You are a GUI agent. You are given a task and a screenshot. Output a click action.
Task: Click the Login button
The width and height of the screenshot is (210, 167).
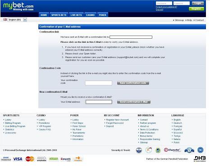(x=198, y=3)
